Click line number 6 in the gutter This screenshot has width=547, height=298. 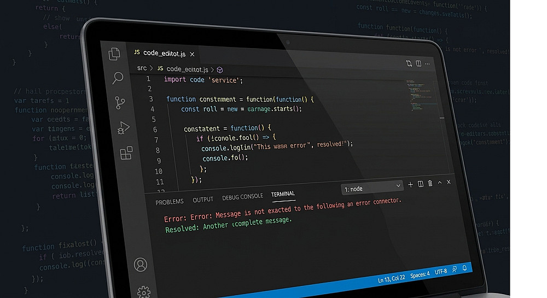pyautogui.click(x=155, y=130)
